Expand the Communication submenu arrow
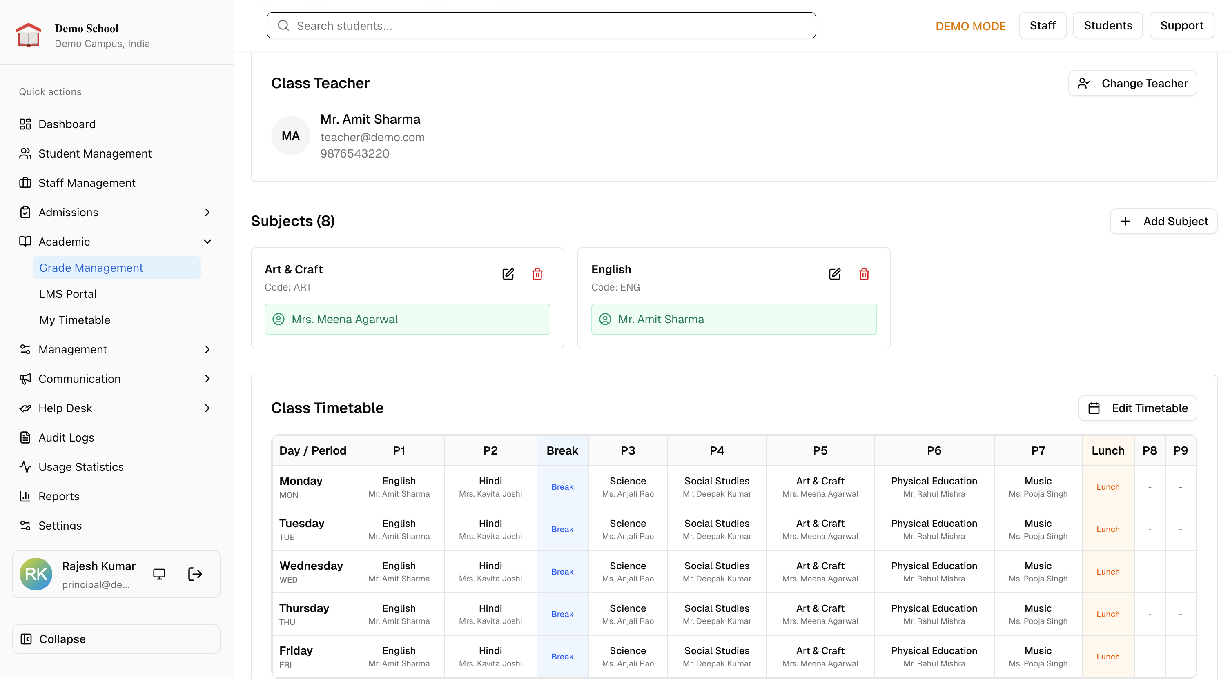 (x=207, y=379)
